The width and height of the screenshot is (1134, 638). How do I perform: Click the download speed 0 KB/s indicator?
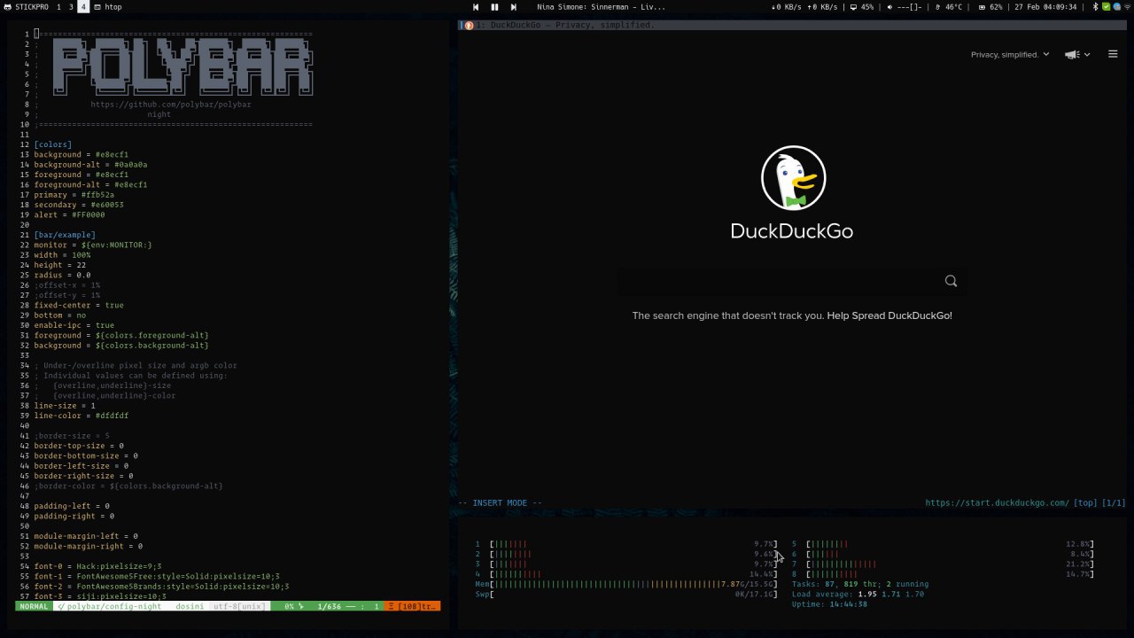point(787,7)
